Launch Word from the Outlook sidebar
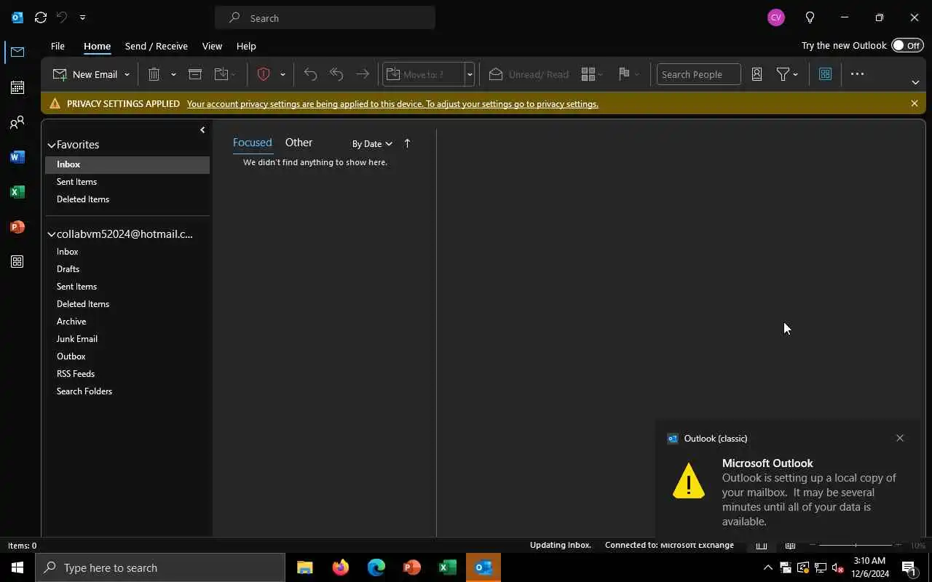 (17, 157)
